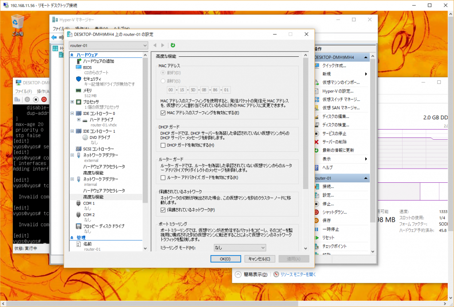454x307 pixels.
Task: Uncheck the 保護されているネットワーク checkbox
Action: click(x=163, y=210)
